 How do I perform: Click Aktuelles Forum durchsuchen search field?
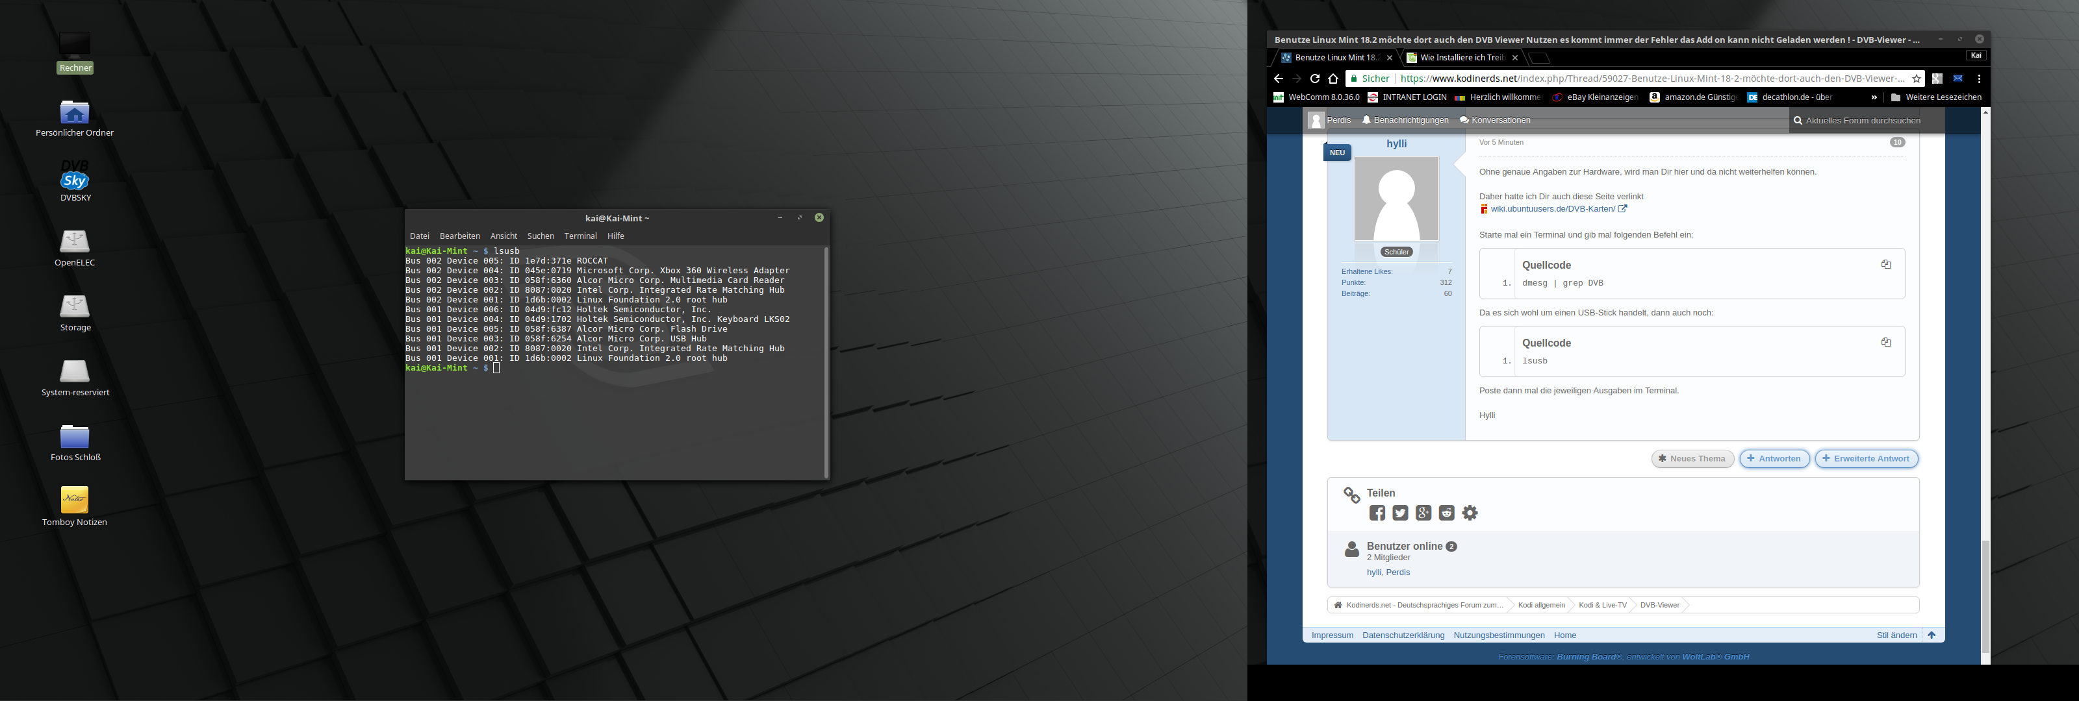point(1867,120)
